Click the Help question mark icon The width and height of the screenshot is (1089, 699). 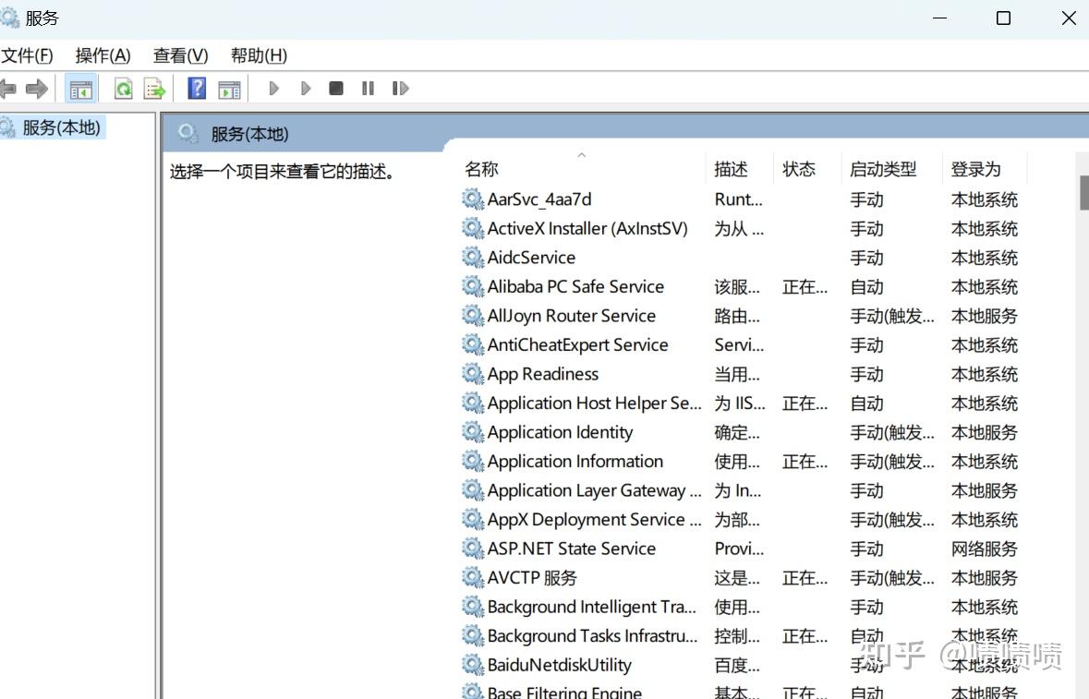[196, 88]
